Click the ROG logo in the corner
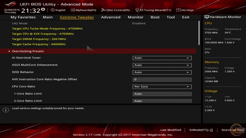Screen dimensions: 246x138 10,4
